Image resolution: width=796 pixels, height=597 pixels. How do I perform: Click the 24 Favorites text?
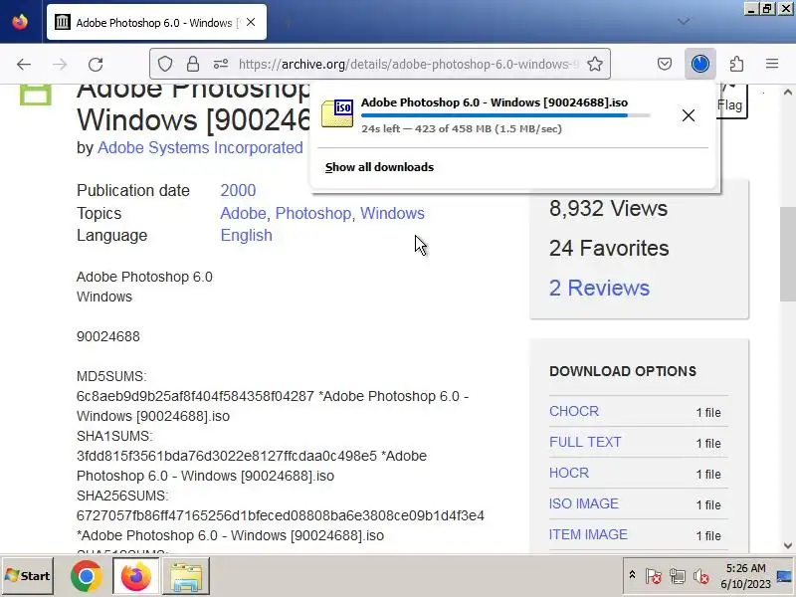[x=609, y=248]
